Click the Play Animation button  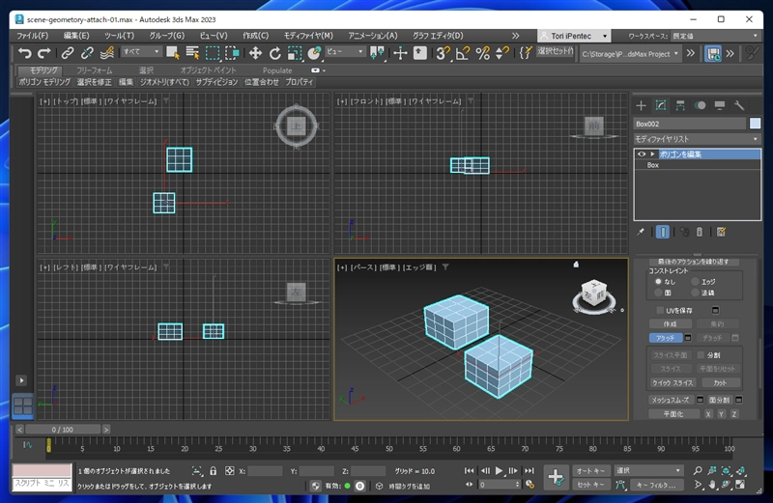tap(499, 470)
